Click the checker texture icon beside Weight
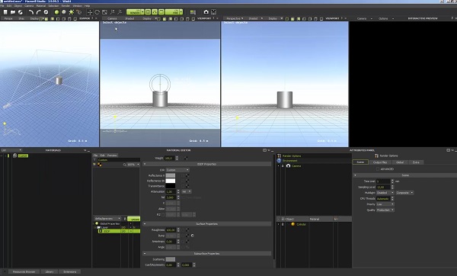This screenshot has width=457, height=276. [186, 158]
